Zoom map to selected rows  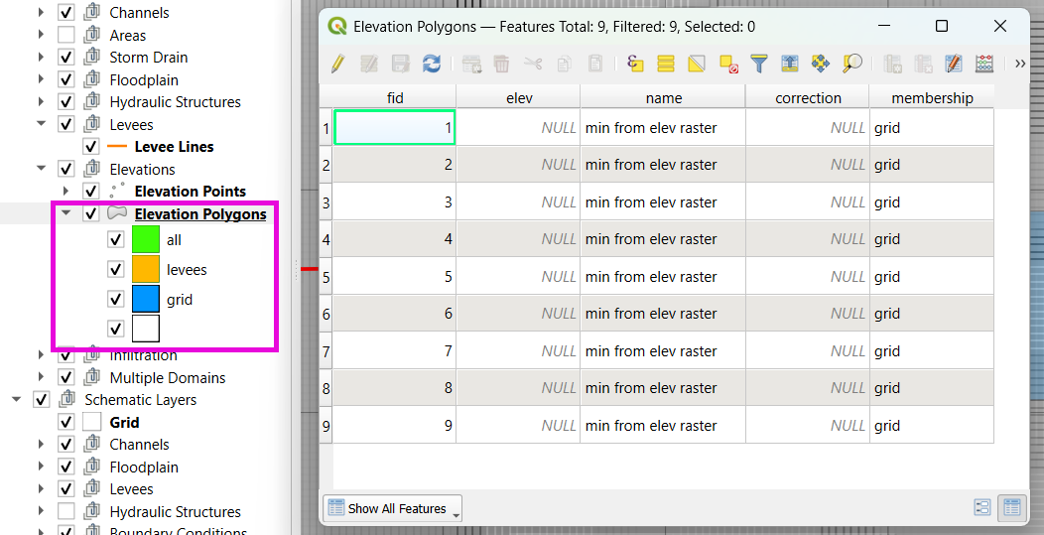tap(851, 64)
